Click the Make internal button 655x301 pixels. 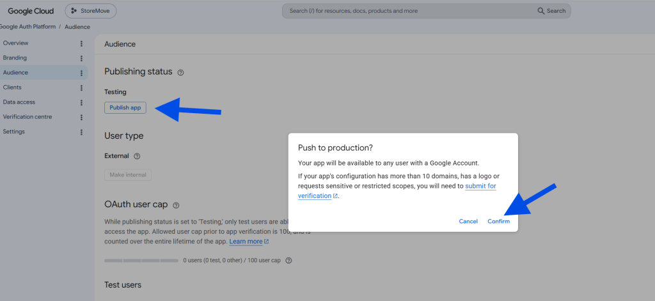coord(128,175)
